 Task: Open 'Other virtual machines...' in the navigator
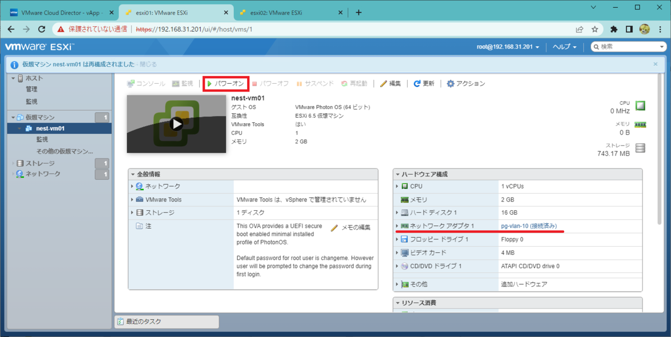click(x=64, y=151)
